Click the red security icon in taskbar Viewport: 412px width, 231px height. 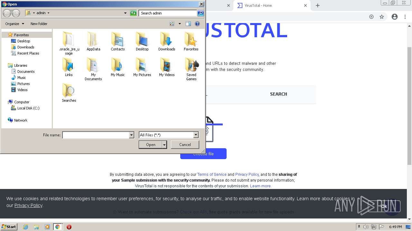69,227
